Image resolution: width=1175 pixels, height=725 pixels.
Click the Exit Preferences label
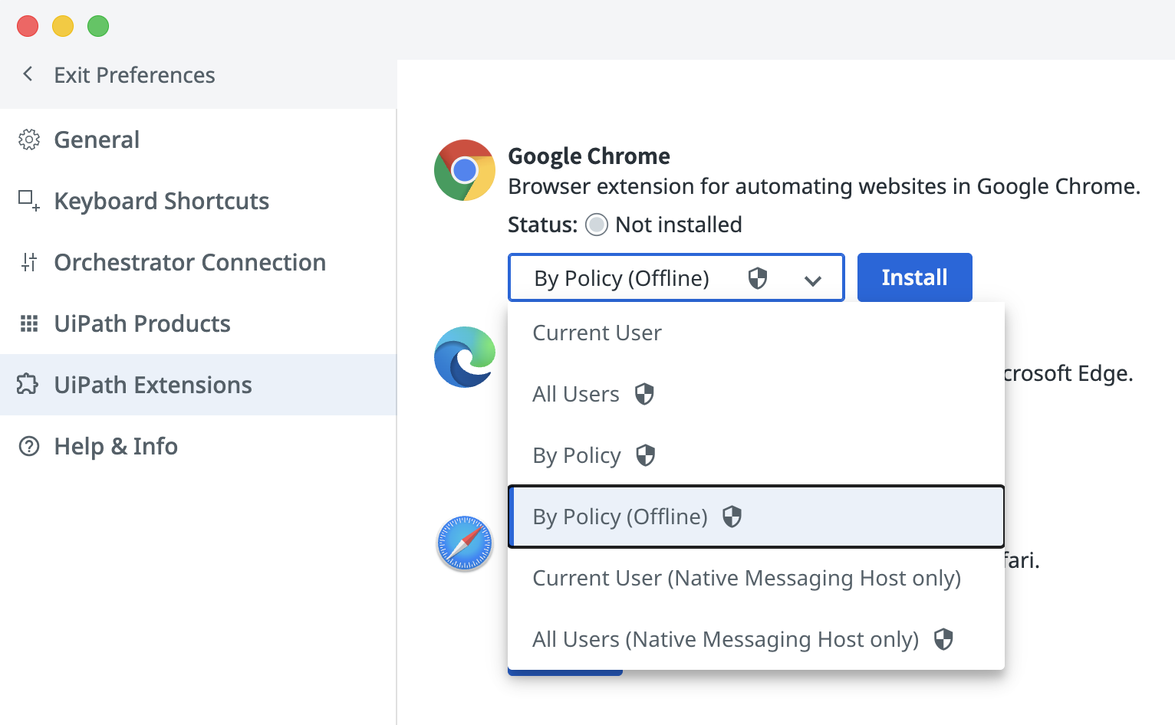tap(134, 75)
